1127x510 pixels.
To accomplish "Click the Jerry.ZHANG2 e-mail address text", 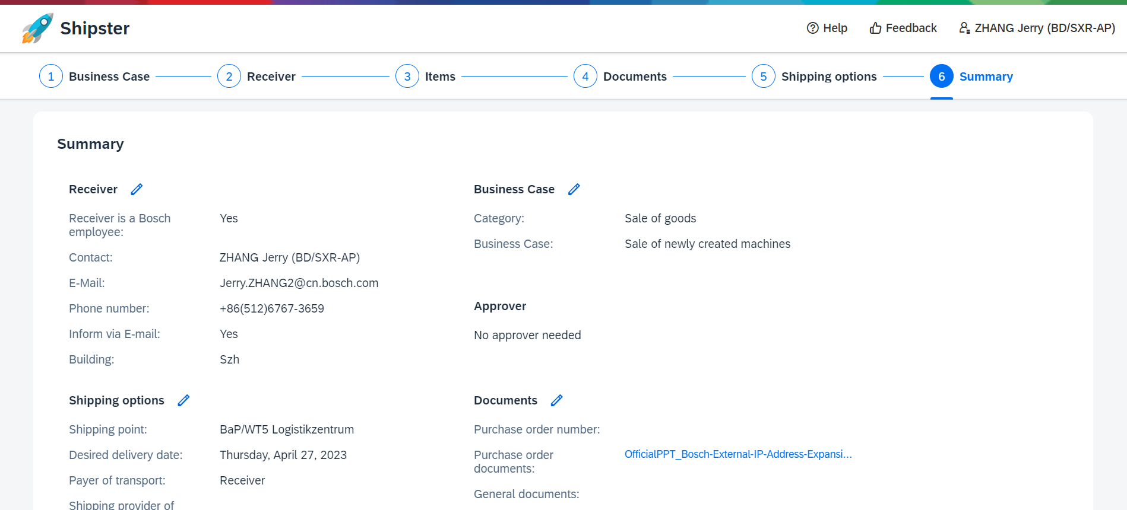I will pos(299,283).
